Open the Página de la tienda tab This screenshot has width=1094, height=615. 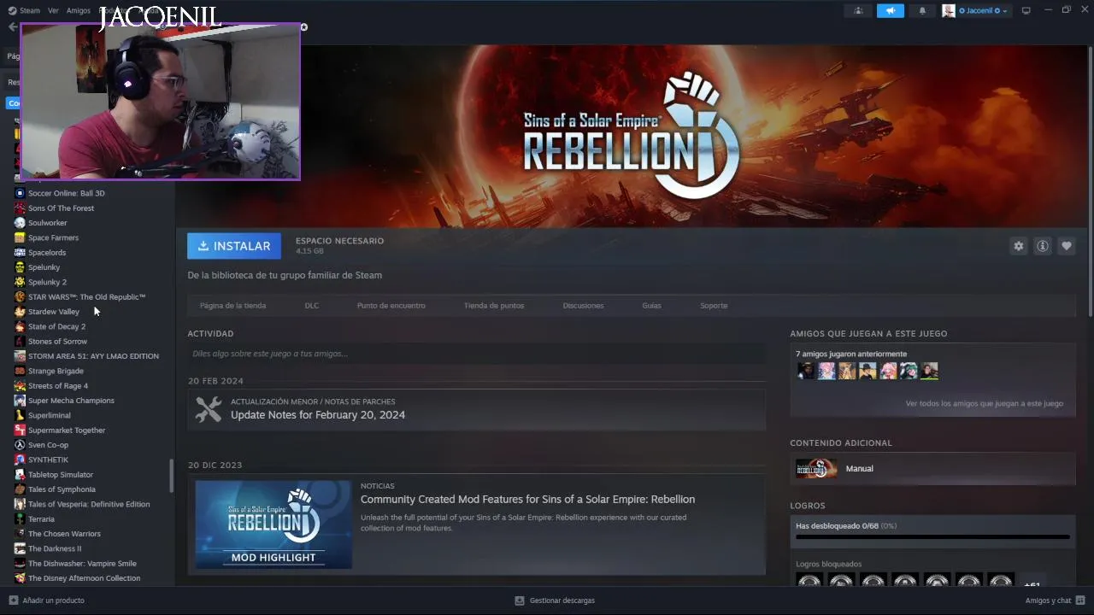[x=232, y=306]
